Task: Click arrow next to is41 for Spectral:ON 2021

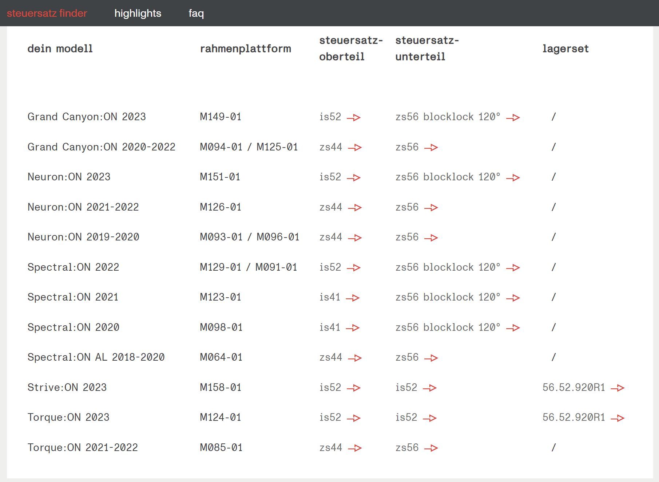Action: pos(353,298)
